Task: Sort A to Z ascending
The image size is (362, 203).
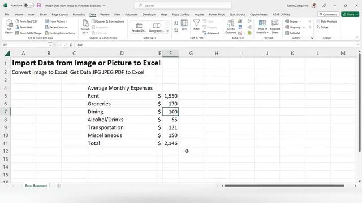Action: tap(176, 23)
